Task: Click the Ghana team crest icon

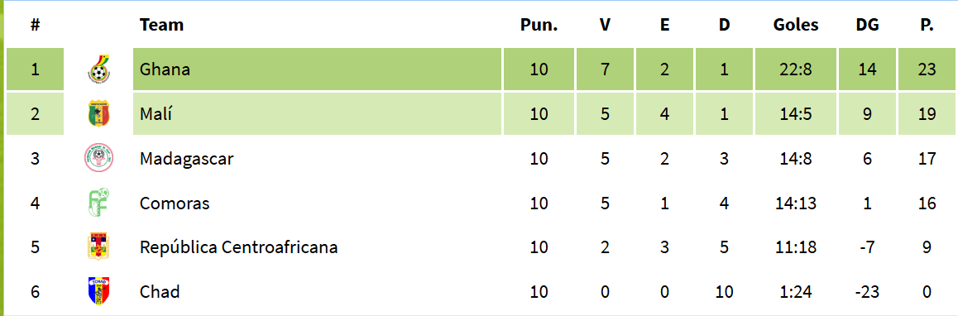Action: click(x=98, y=69)
